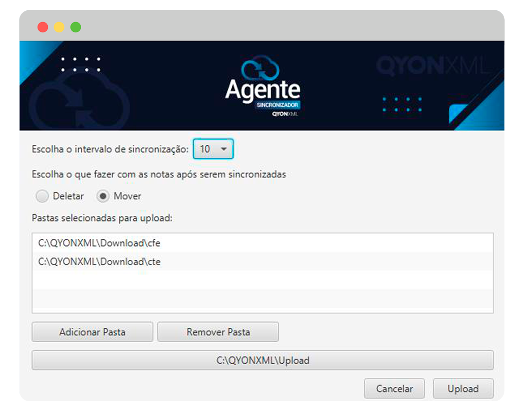The image size is (514, 412).
Task: Select the Deletar radio option
Action: (43, 196)
